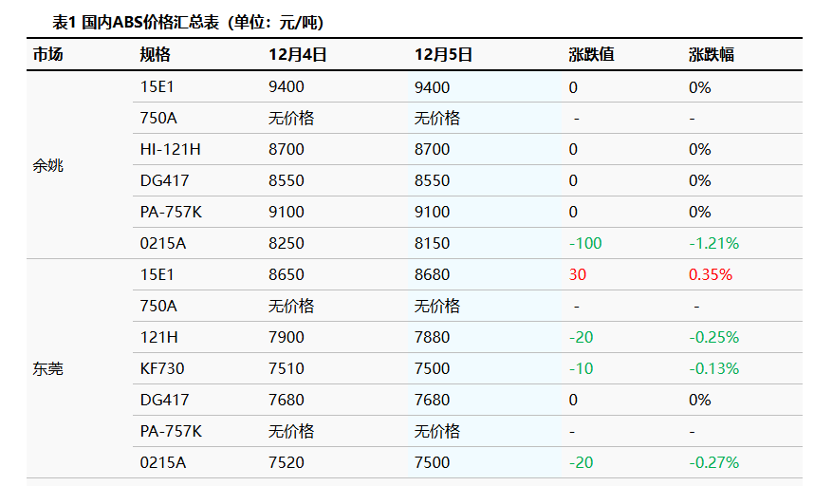Click the 市场 column header

(x=48, y=55)
